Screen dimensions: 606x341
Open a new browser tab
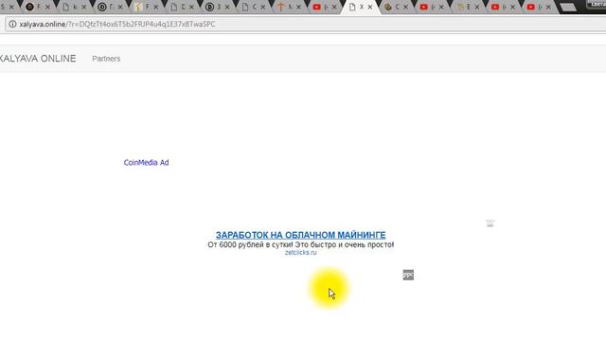tap(568, 7)
